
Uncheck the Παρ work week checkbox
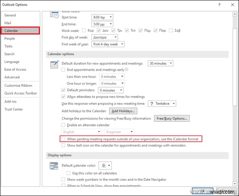click(155, 30)
